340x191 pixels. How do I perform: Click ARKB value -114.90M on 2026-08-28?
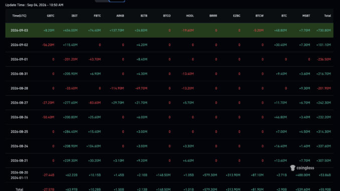[117, 88]
